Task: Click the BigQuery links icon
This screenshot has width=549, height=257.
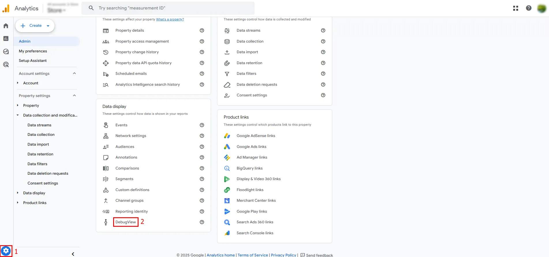Action: point(227,168)
